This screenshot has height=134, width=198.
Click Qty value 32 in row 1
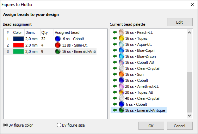pyautogui.click(x=43, y=39)
